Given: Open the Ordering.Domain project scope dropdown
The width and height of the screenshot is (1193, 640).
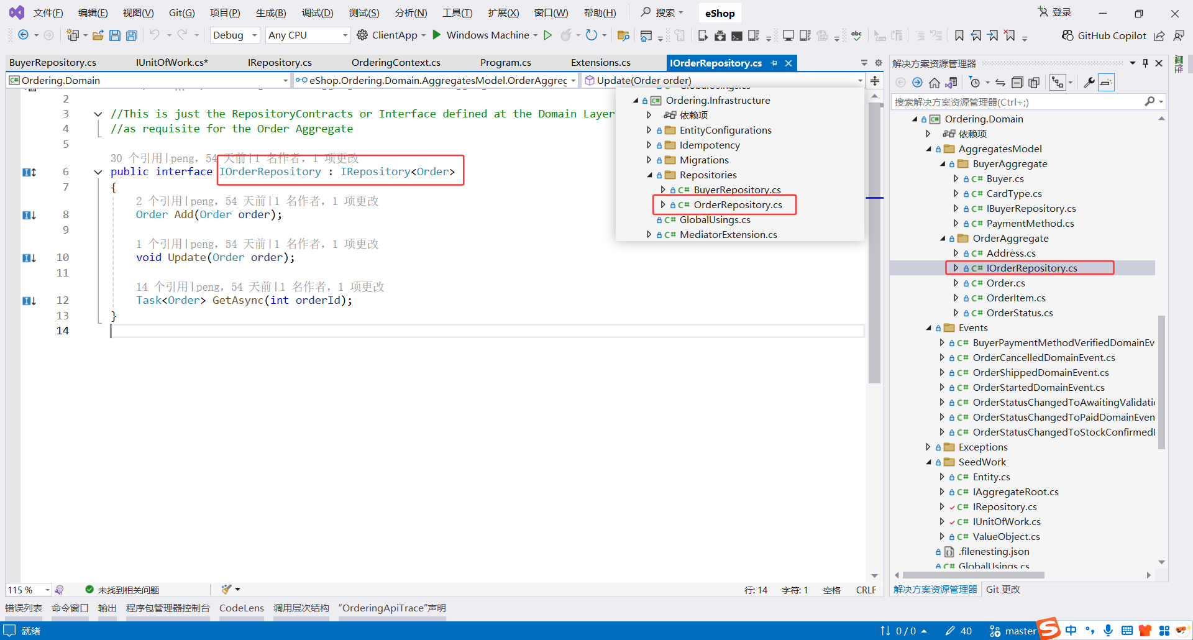Looking at the screenshot, I should [149, 80].
